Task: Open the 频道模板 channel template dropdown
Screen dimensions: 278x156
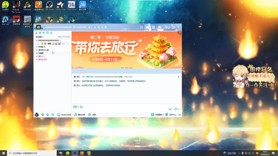Action: (158, 115)
